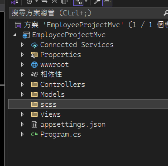Select the Views label
The height and width of the screenshot is (166, 168).
50,114
